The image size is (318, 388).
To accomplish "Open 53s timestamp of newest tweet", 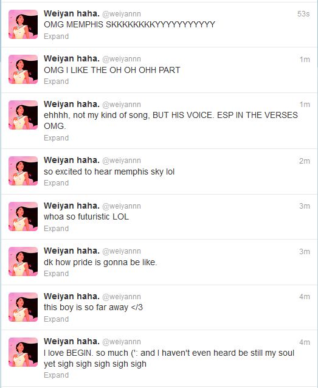I will point(303,14).
